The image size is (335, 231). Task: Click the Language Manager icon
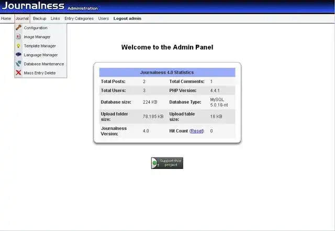click(x=19, y=55)
